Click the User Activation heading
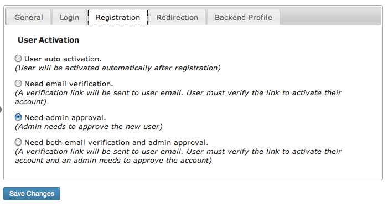This screenshot has width=388, height=207. [48, 40]
